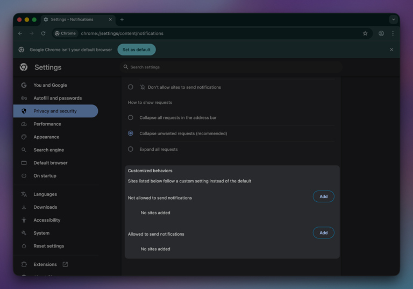
Task: Click the external link icon by Extensions
Action: [65, 264]
